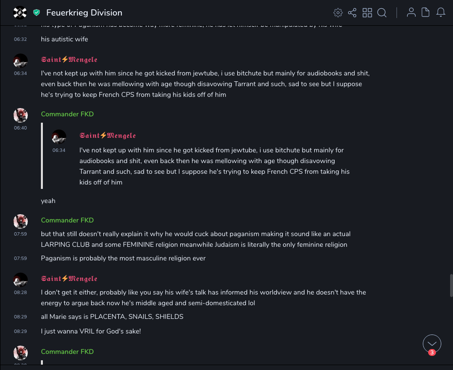
Task: Click the group name title in the header
Action: pos(84,13)
